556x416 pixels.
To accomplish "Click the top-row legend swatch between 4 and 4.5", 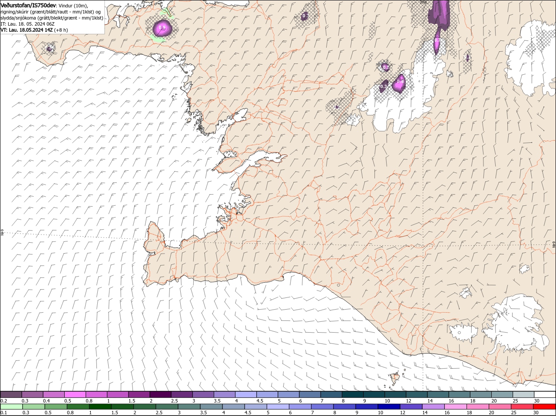I will (x=246, y=395).
